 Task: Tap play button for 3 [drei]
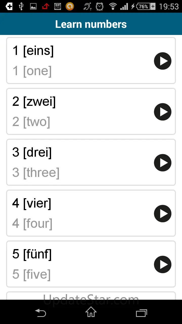163,163
